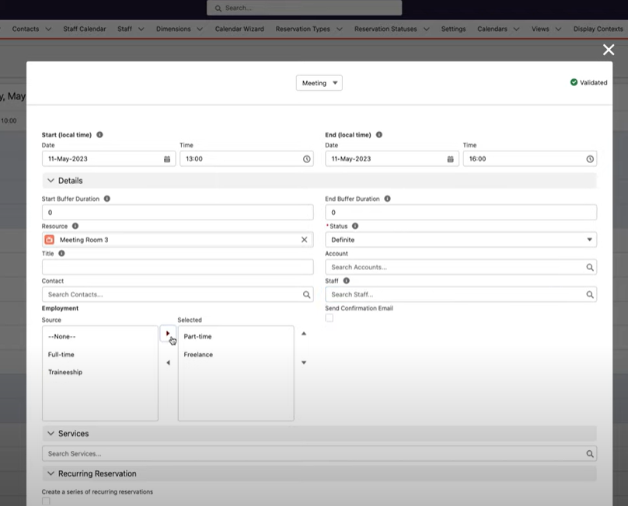The height and width of the screenshot is (506, 628).
Task: Open the Dimensions tab dropdown chevron
Action: click(x=200, y=29)
